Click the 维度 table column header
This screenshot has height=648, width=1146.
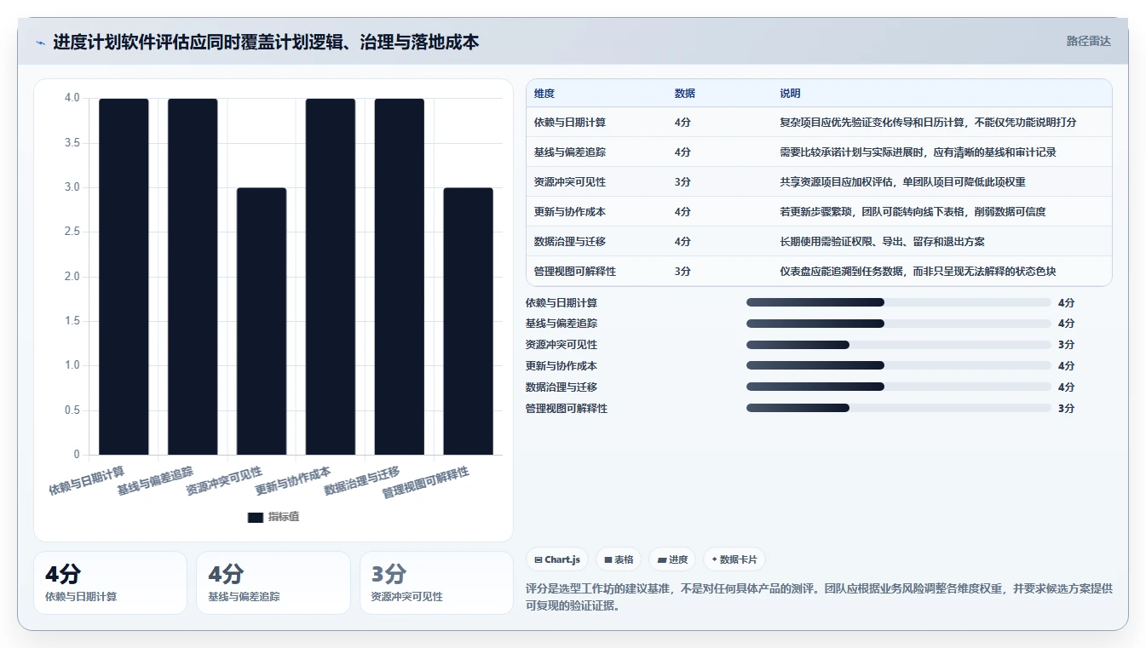[544, 93]
